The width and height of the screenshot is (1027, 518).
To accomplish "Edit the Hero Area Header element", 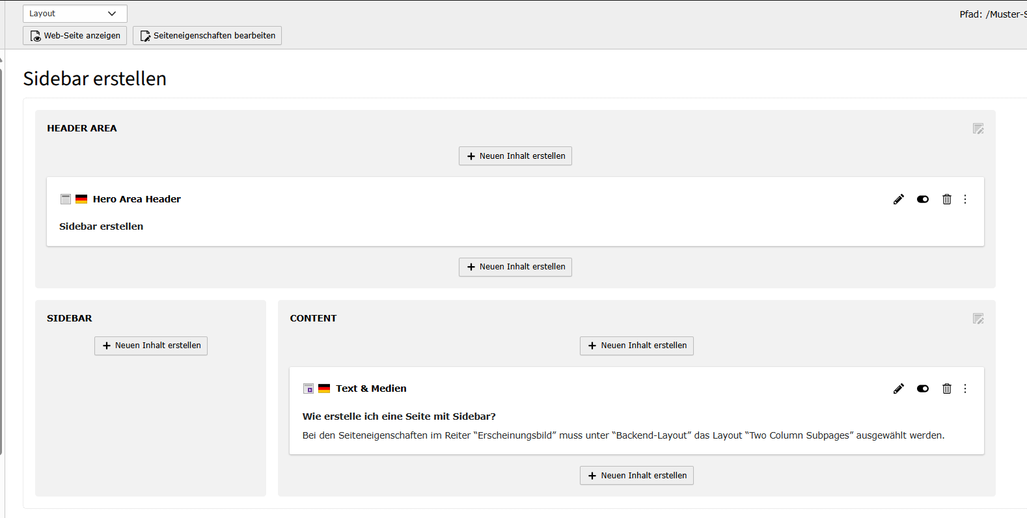I will [x=899, y=199].
